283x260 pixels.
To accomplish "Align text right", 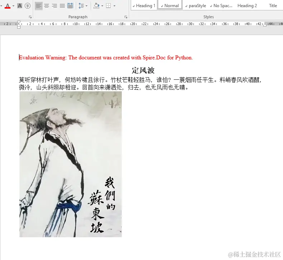I will (x=54, y=6).
